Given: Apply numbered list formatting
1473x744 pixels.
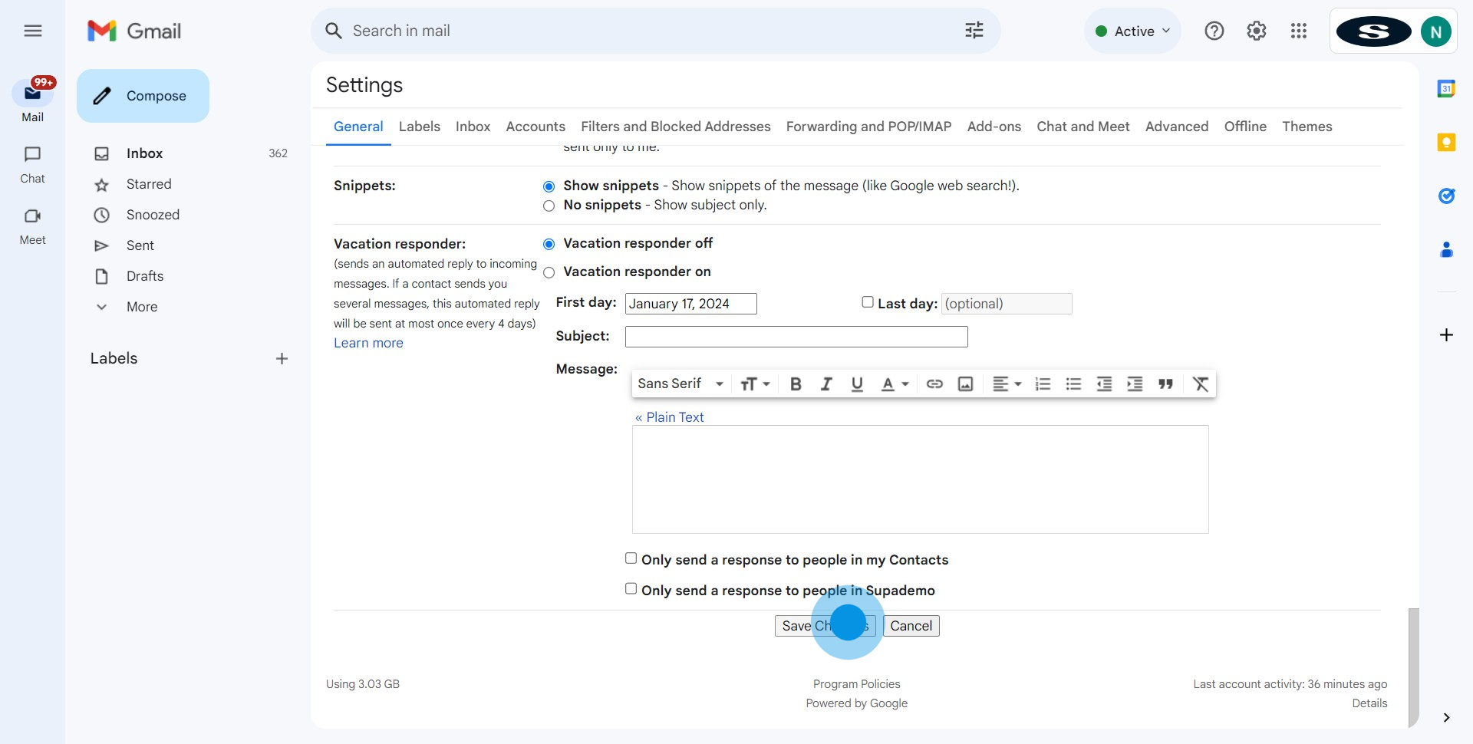Looking at the screenshot, I should [1042, 384].
